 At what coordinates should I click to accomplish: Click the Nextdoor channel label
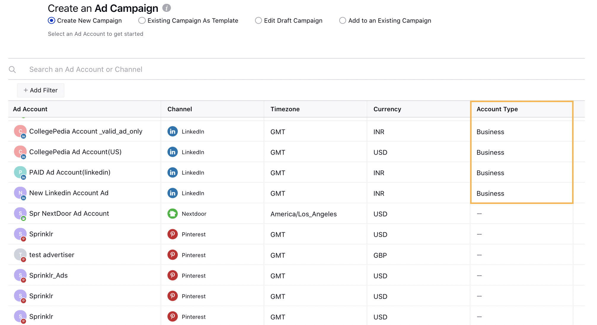[x=194, y=214]
